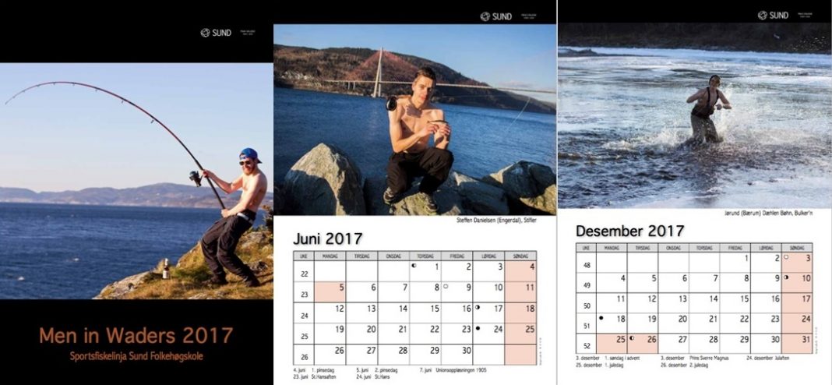Open the bridge fisherman photo
The image size is (832, 385).
[x=415, y=119]
